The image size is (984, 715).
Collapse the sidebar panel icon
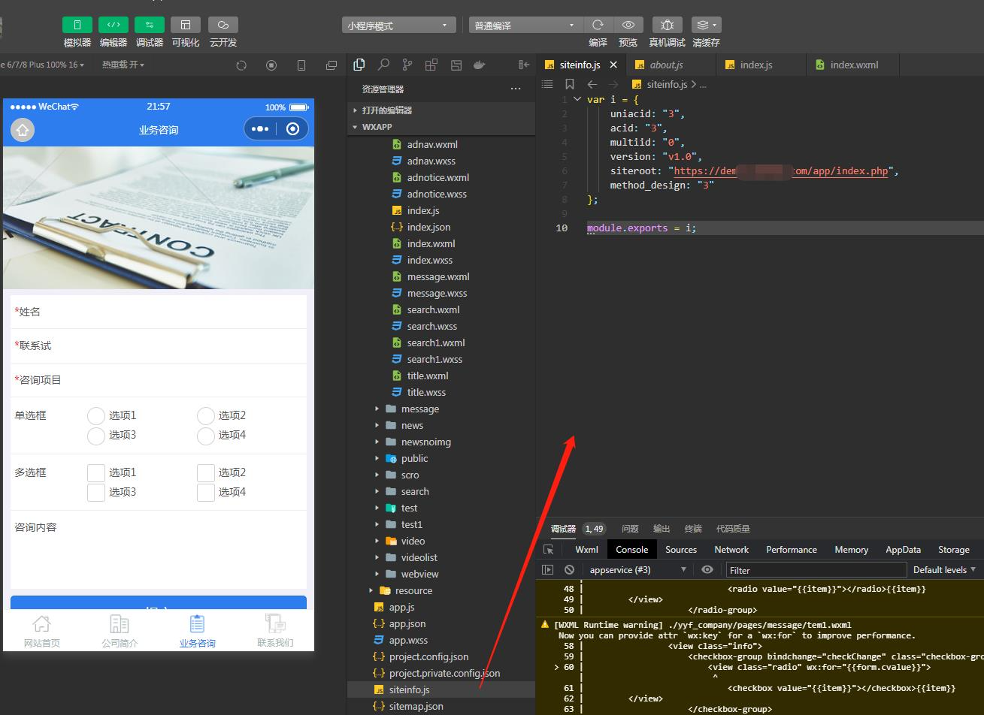tap(524, 65)
